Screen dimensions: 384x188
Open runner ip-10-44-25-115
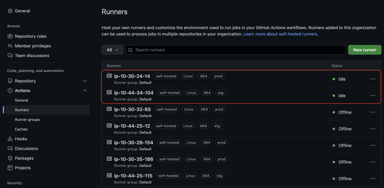click(133, 176)
